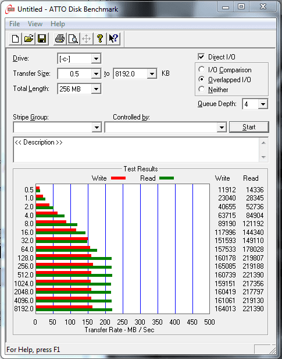Maximize the ATTO Disk Benchmark window
Viewport: 282px width, 359px height.
point(241,7)
